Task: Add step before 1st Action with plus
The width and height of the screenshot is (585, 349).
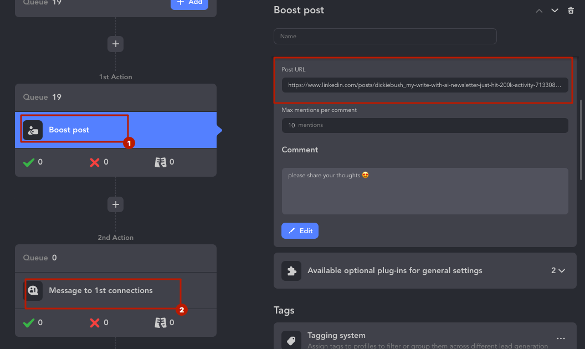Action: pyautogui.click(x=116, y=44)
